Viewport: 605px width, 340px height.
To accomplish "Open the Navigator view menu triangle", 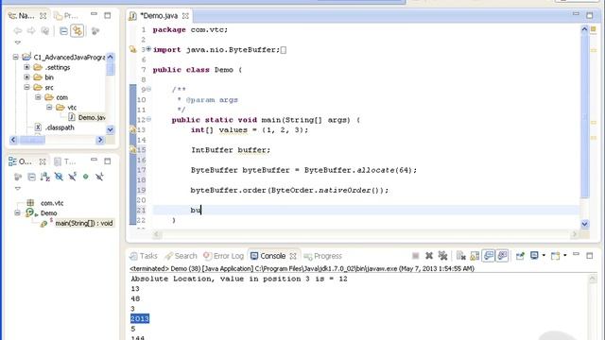I will (17, 42).
